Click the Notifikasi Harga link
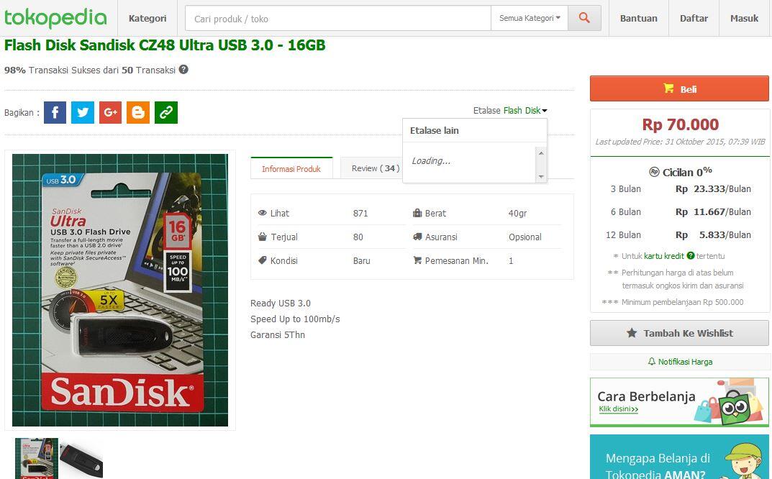The width and height of the screenshot is (772, 479). (685, 362)
